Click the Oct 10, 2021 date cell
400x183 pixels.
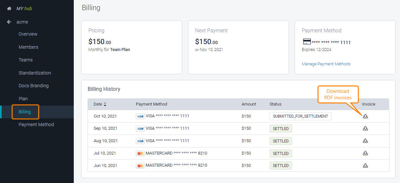pos(105,116)
